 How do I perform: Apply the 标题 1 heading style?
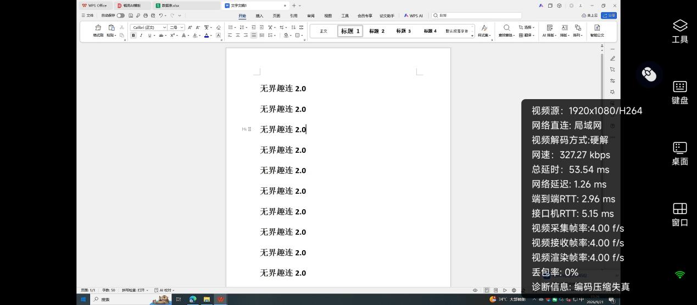click(x=350, y=31)
